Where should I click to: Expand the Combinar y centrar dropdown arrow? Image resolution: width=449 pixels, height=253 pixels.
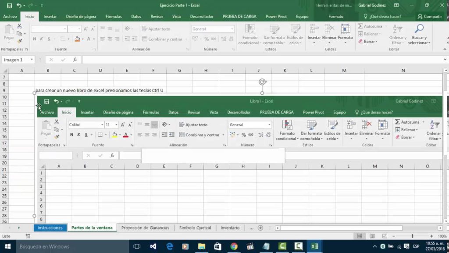186,39
